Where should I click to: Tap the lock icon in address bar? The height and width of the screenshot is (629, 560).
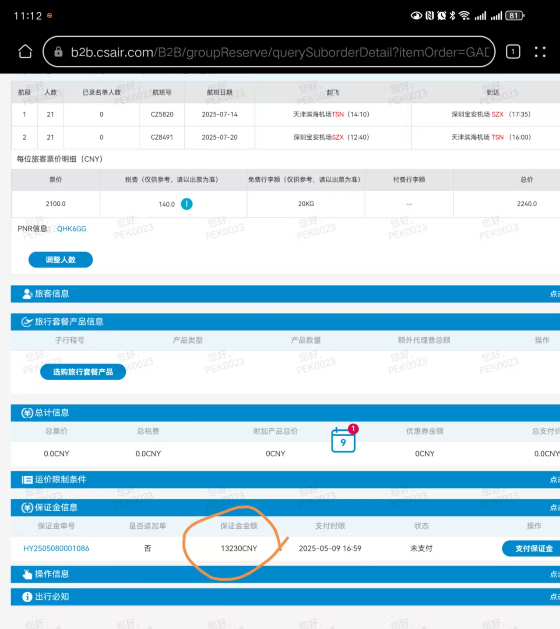click(x=58, y=52)
